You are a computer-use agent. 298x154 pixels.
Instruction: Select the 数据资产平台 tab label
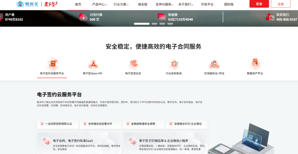pyautogui.click(x=255, y=73)
